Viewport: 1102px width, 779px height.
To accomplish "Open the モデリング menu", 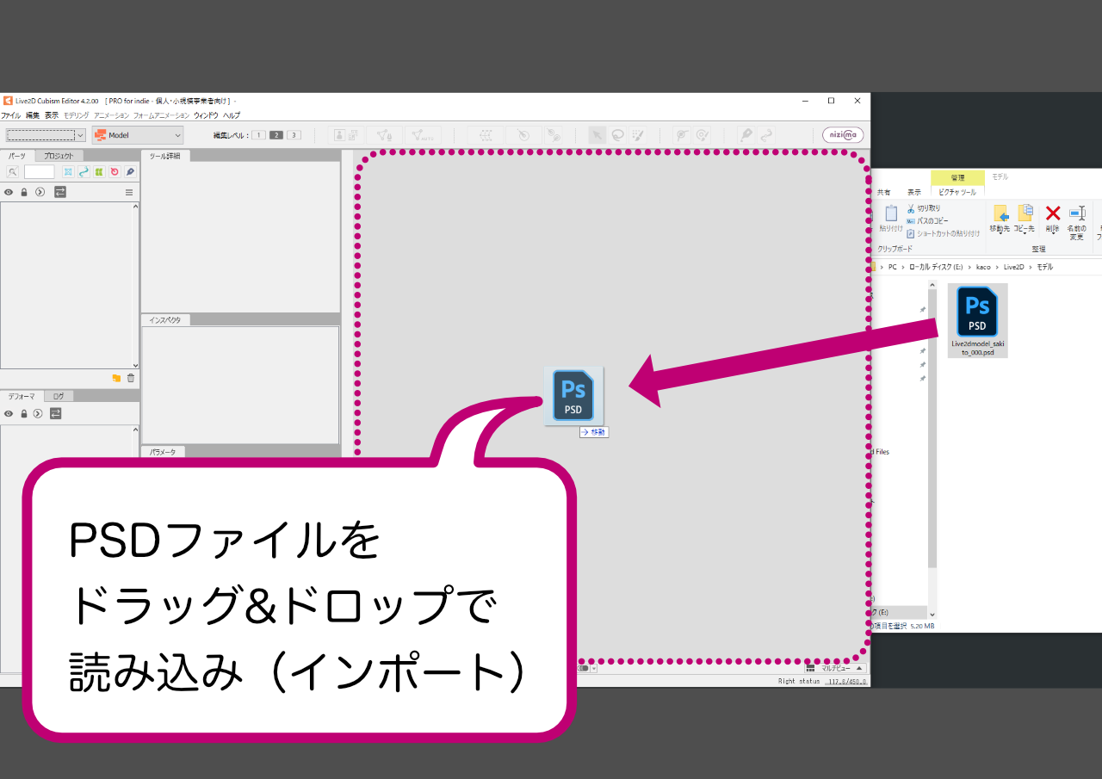I will [76, 115].
